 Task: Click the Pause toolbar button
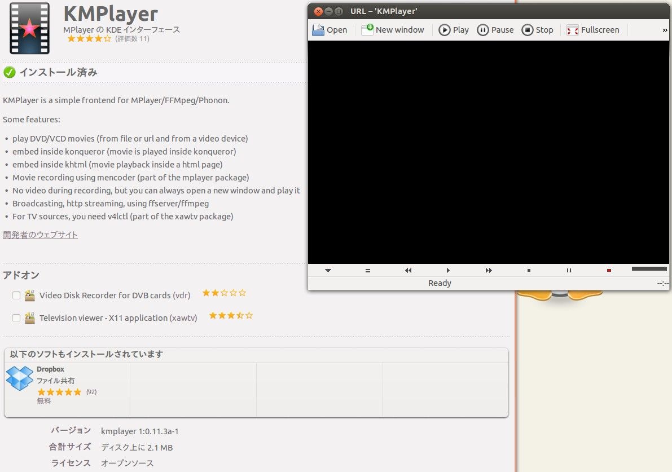(x=495, y=30)
